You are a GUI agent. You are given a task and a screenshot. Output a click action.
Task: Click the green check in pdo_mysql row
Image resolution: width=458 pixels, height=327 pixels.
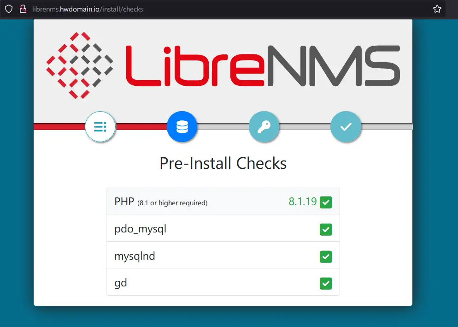click(326, 229)
